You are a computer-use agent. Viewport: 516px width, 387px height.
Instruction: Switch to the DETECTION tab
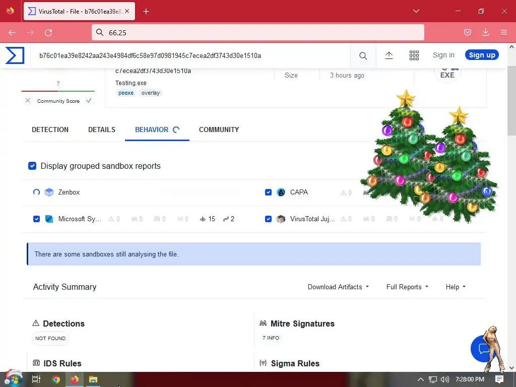tap(50, 130)
